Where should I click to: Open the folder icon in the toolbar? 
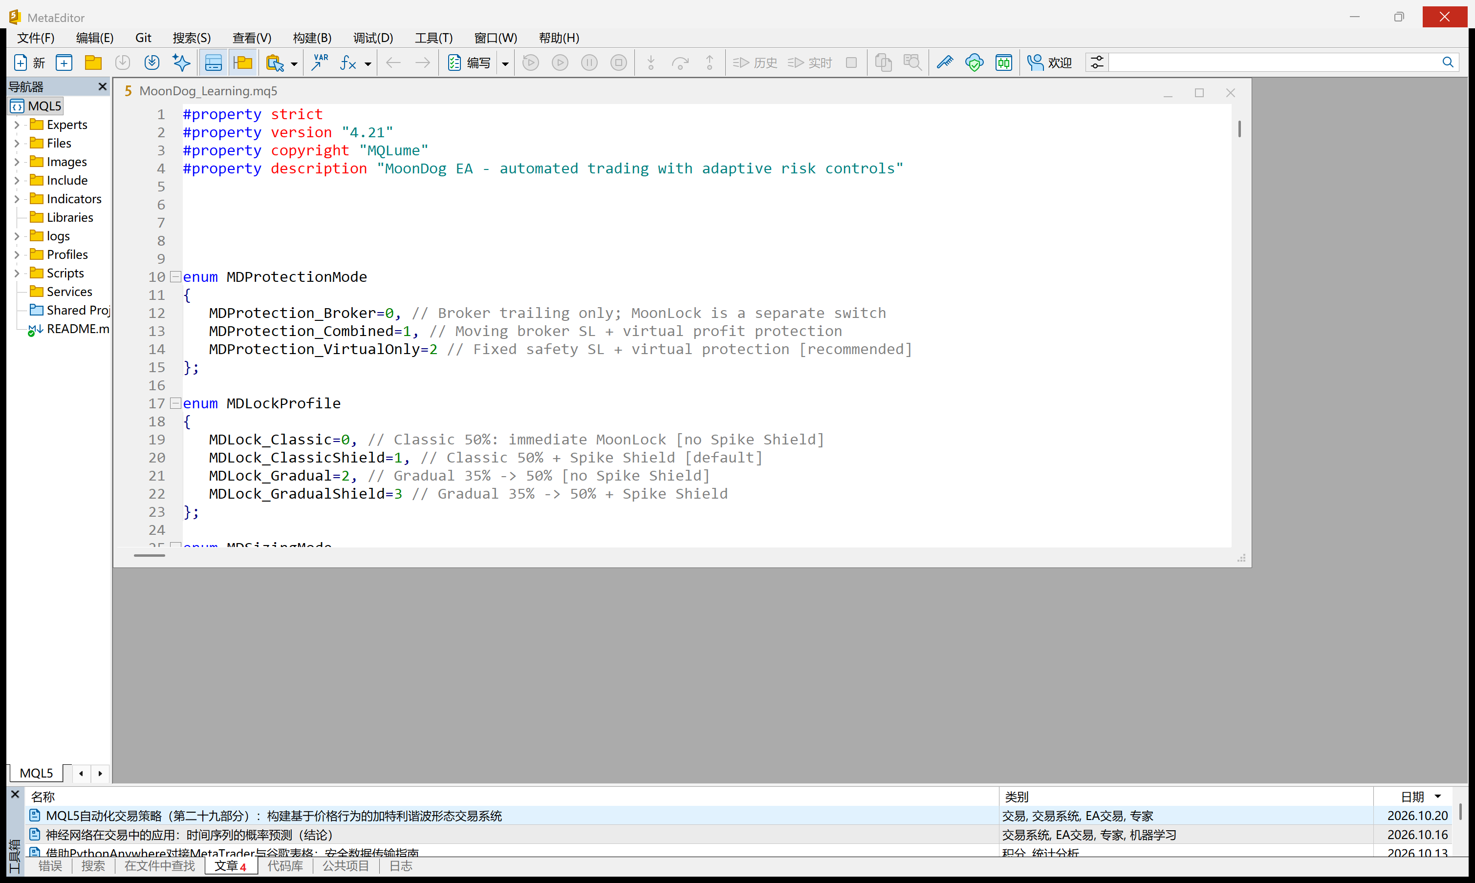pos(93,63)
